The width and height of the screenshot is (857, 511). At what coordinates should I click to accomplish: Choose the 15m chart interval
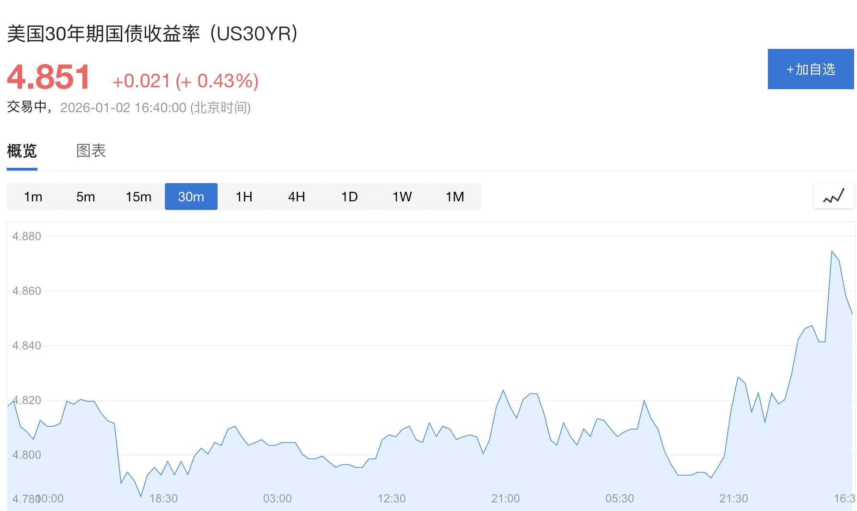tap(139, 197)
